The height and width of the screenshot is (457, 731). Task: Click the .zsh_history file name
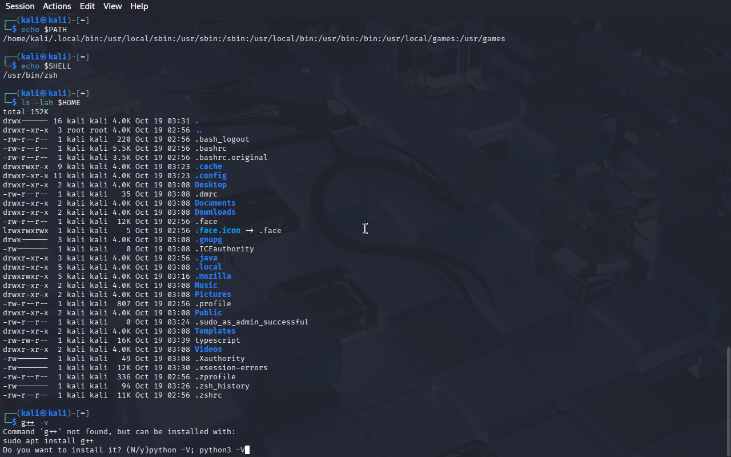click(x=222, y=386)
